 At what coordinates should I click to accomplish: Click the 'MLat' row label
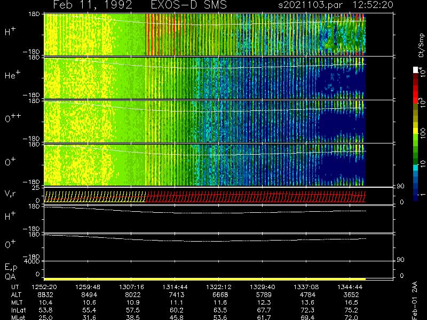tap(18, 317)
